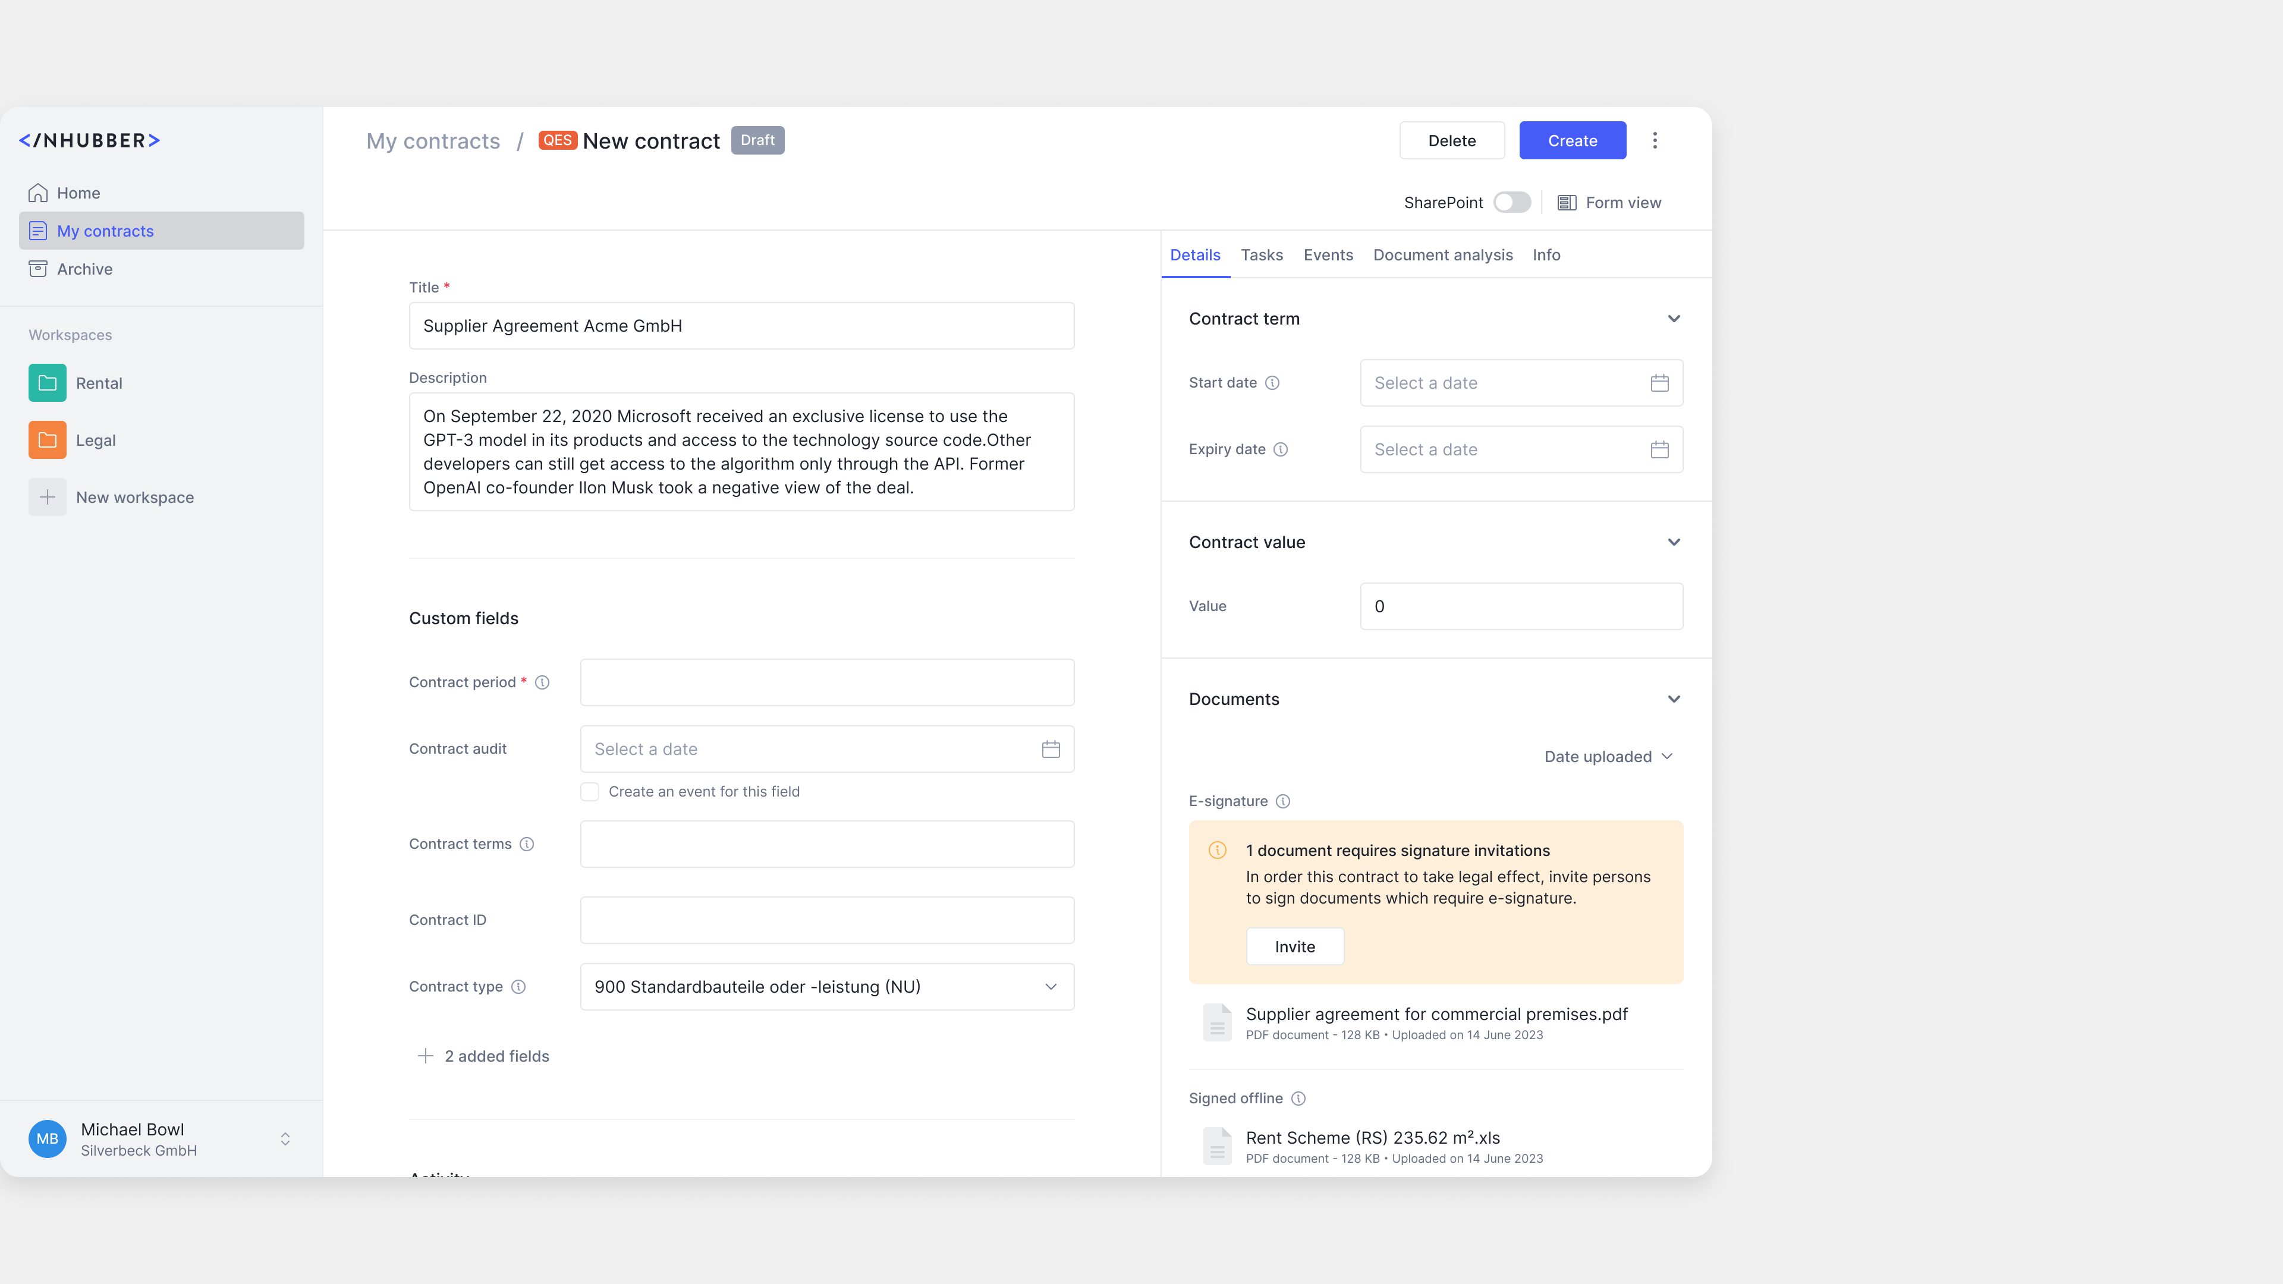Open the three-dot more options menu
The height and width of the screenshot is (1284, 2283).
click(1655, 141)
